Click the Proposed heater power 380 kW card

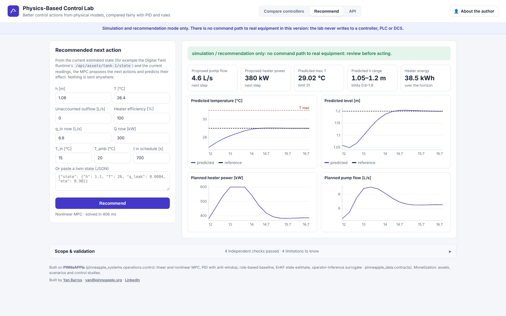point(266,78)
